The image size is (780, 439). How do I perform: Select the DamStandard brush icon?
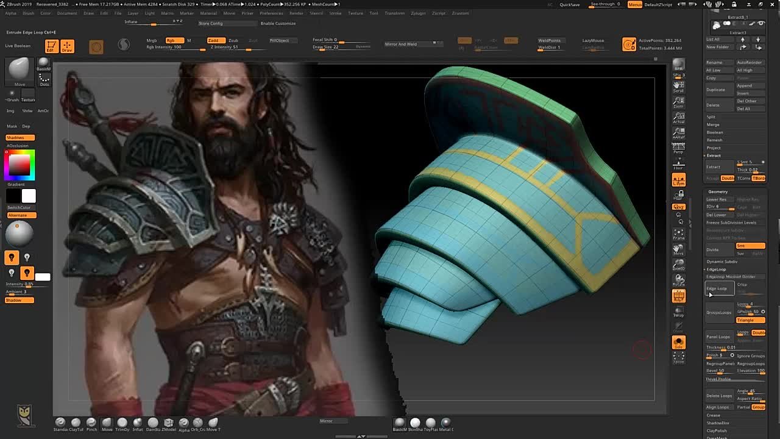point(153,423)
